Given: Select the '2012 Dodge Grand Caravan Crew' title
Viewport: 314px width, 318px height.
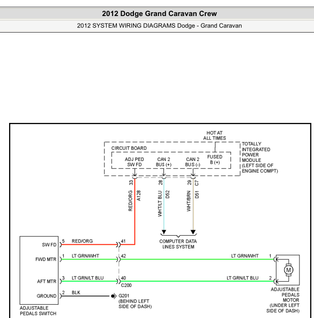Looking at the screenshot, I should (x=160, y=13).
